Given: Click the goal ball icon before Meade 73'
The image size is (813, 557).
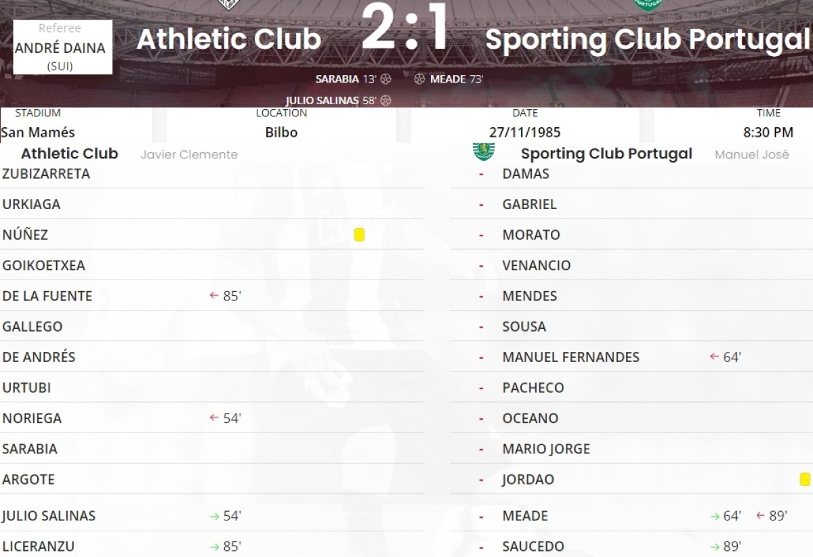Looking at the screenshot, I should tap(419, 79).
